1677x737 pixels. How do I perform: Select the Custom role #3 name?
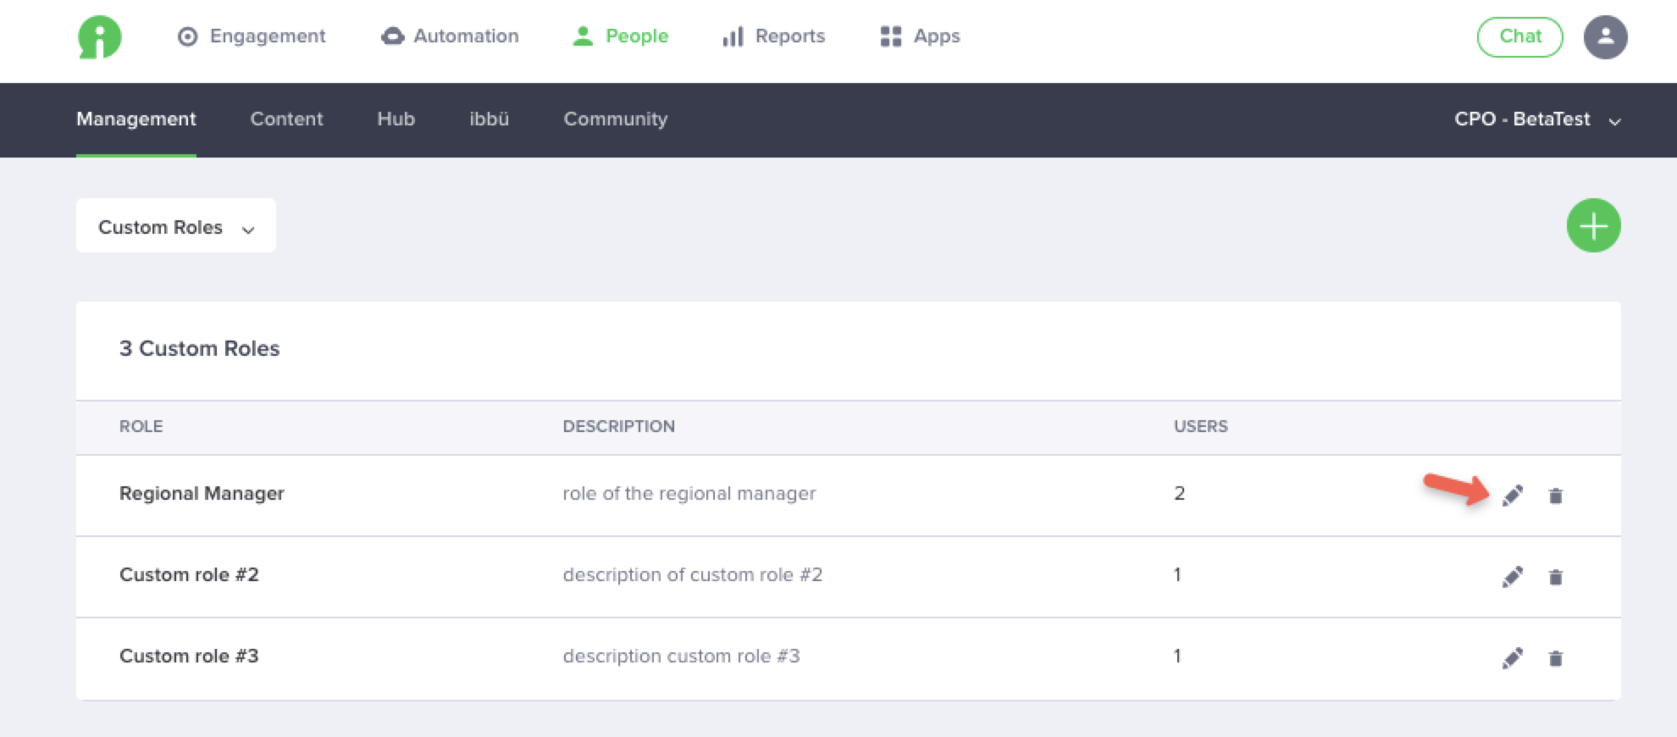pos(189,656)
